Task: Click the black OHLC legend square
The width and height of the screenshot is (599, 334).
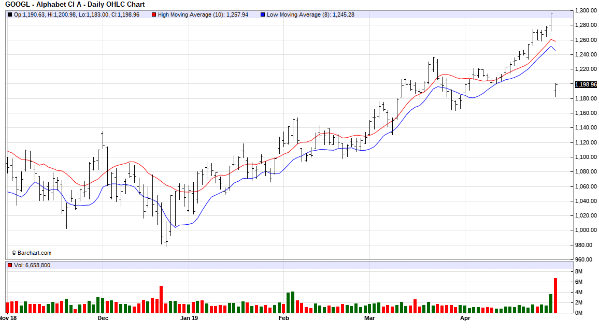Action: point(10,14)
